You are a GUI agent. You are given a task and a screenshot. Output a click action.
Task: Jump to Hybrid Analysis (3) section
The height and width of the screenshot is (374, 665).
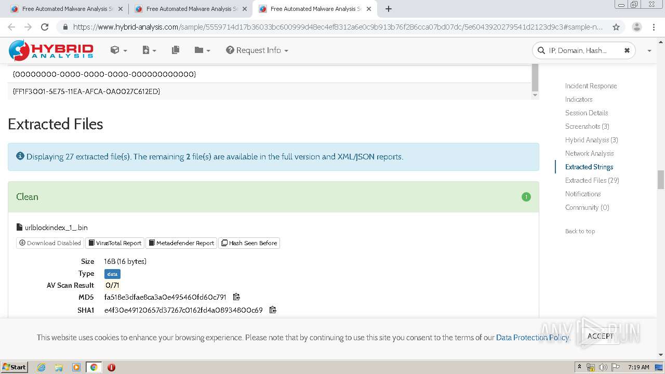(592, 140)
